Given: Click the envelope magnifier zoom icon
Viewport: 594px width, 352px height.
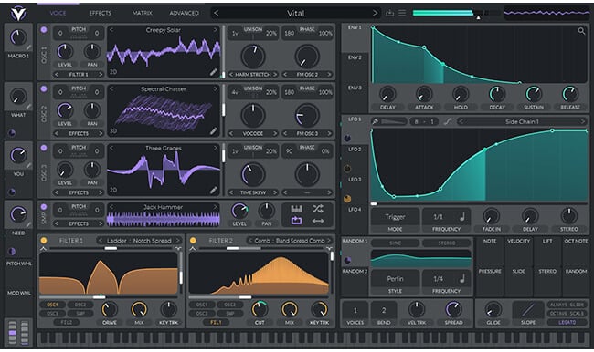Looking at the screenshot, I should click(581, 31).
